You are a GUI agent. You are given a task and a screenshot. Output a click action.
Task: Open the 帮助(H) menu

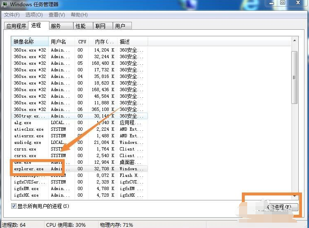point(79,15)
